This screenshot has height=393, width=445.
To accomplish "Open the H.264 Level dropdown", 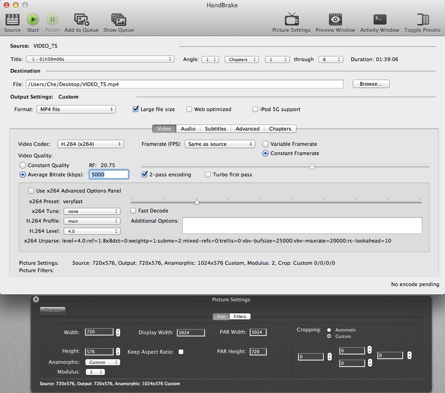I will [92, 231].
